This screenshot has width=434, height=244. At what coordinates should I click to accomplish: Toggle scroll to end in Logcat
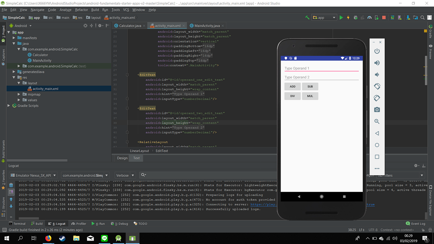point(11,192)
